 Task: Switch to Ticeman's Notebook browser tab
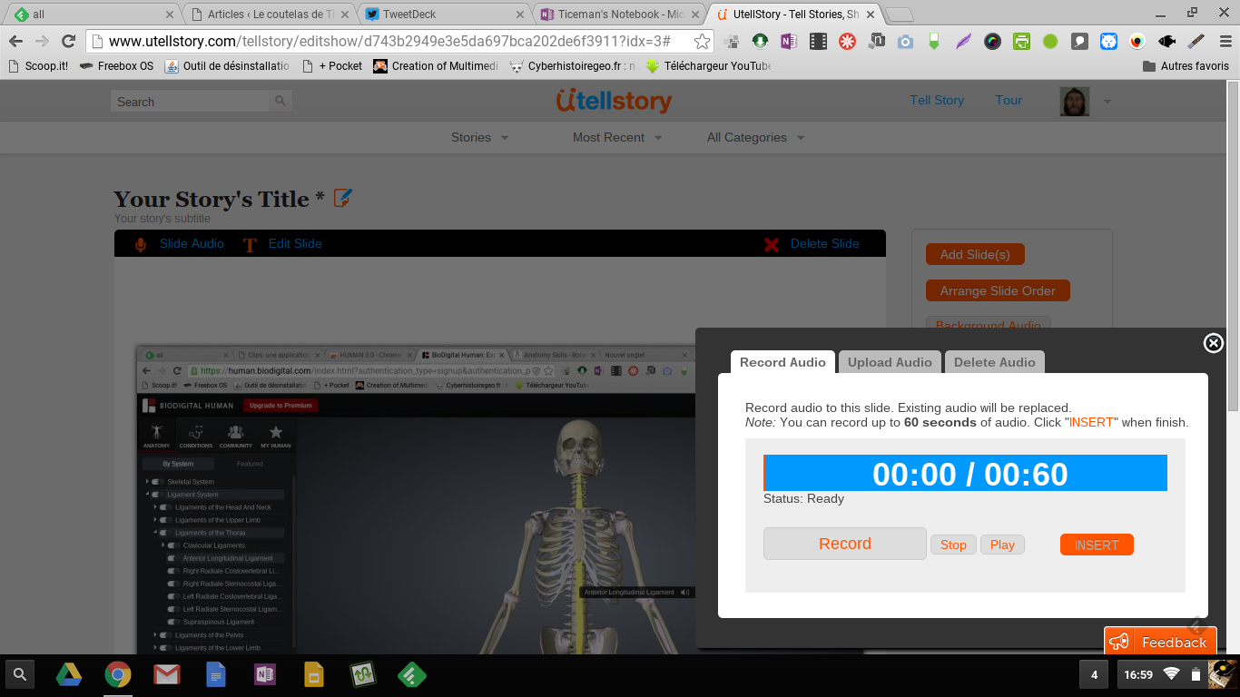[x=619, y=14]
